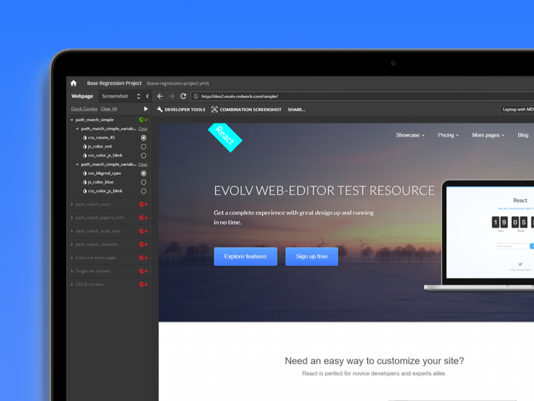Expand the path_match_contains node
Screen dimensions: 534x401
coord(72,244)
